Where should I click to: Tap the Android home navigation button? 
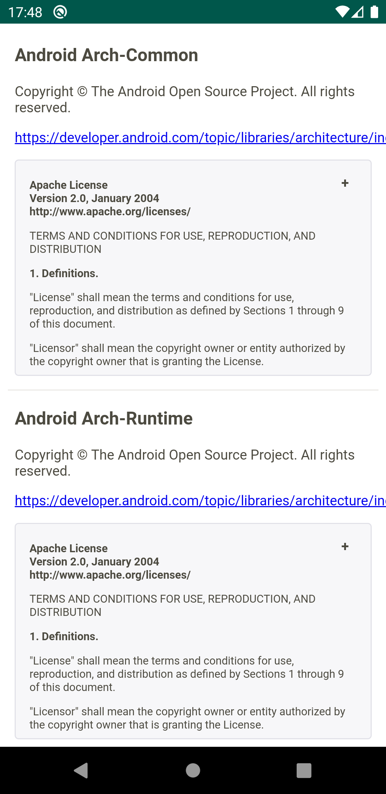[x=193, y=770]
